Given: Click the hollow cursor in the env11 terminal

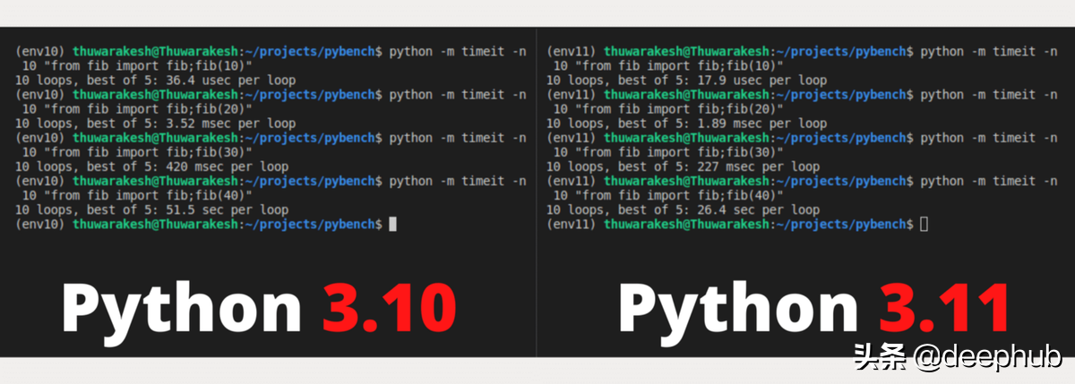Looking at the screenshot, I should (x=924, y=224).
